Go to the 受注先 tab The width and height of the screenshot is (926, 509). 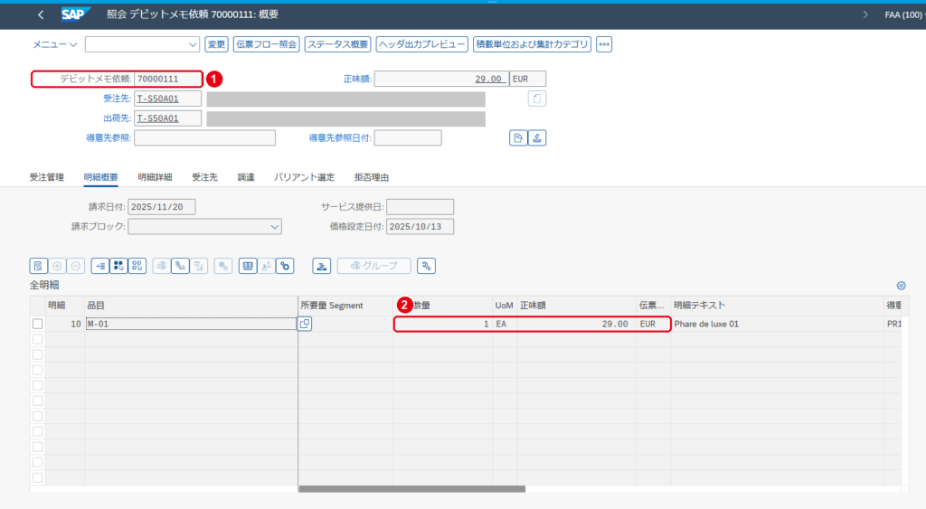[x=205, y=177]
